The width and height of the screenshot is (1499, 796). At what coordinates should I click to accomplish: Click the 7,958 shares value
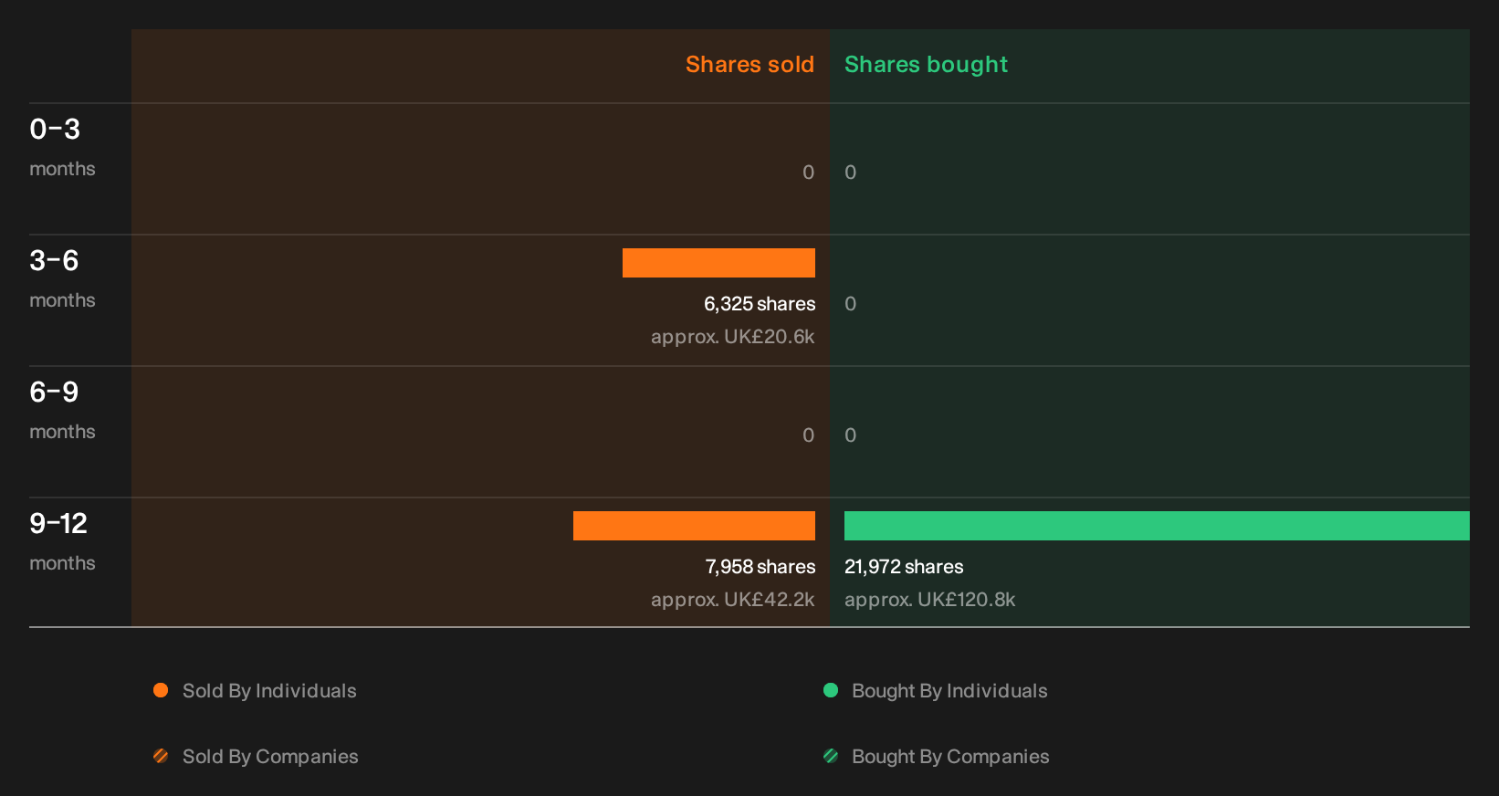760,567
